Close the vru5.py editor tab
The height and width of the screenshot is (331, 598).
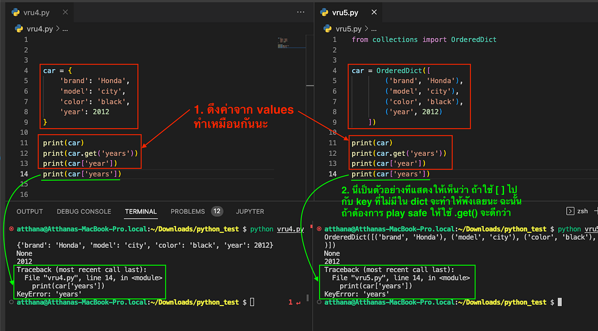point(374,12)
